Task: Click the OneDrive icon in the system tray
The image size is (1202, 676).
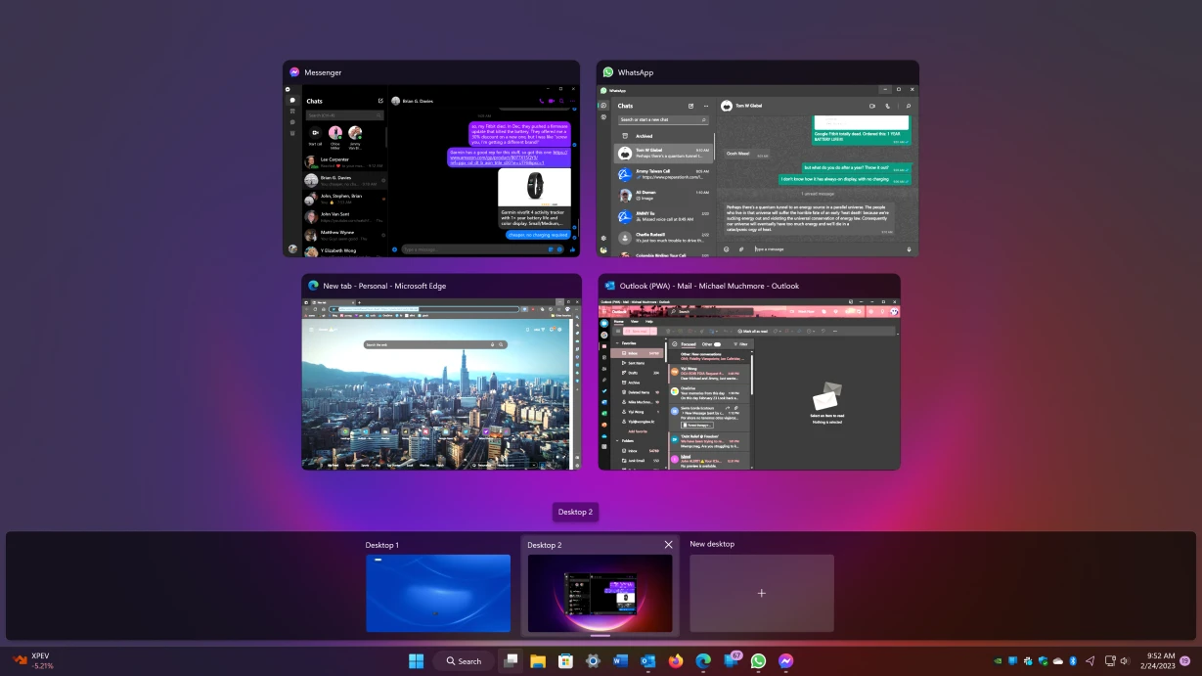Action: coord(1057,660)
